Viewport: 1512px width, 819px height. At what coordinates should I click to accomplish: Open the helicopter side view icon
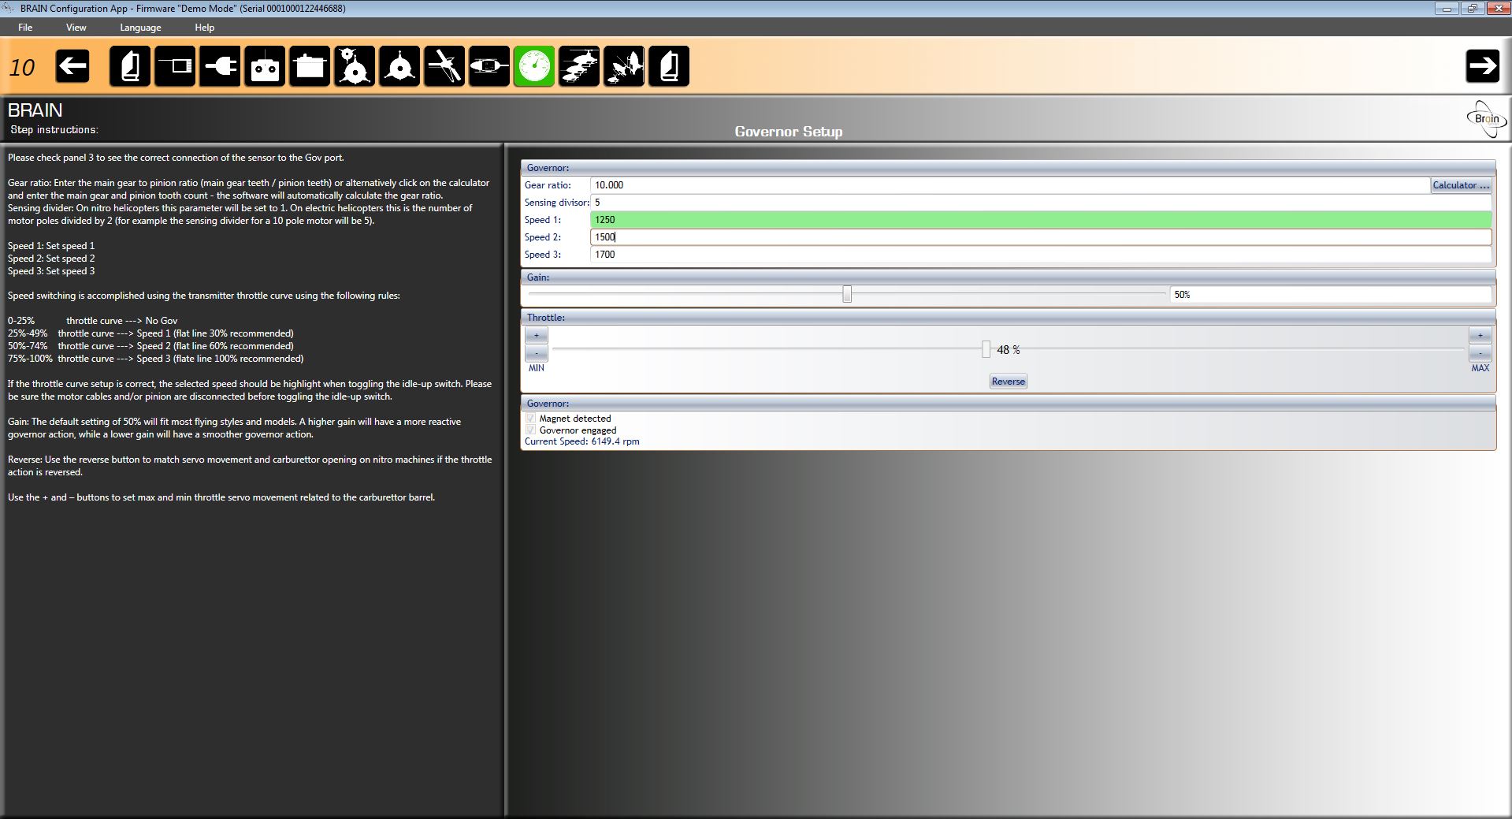pyautogui.click(x=489, y=66)
